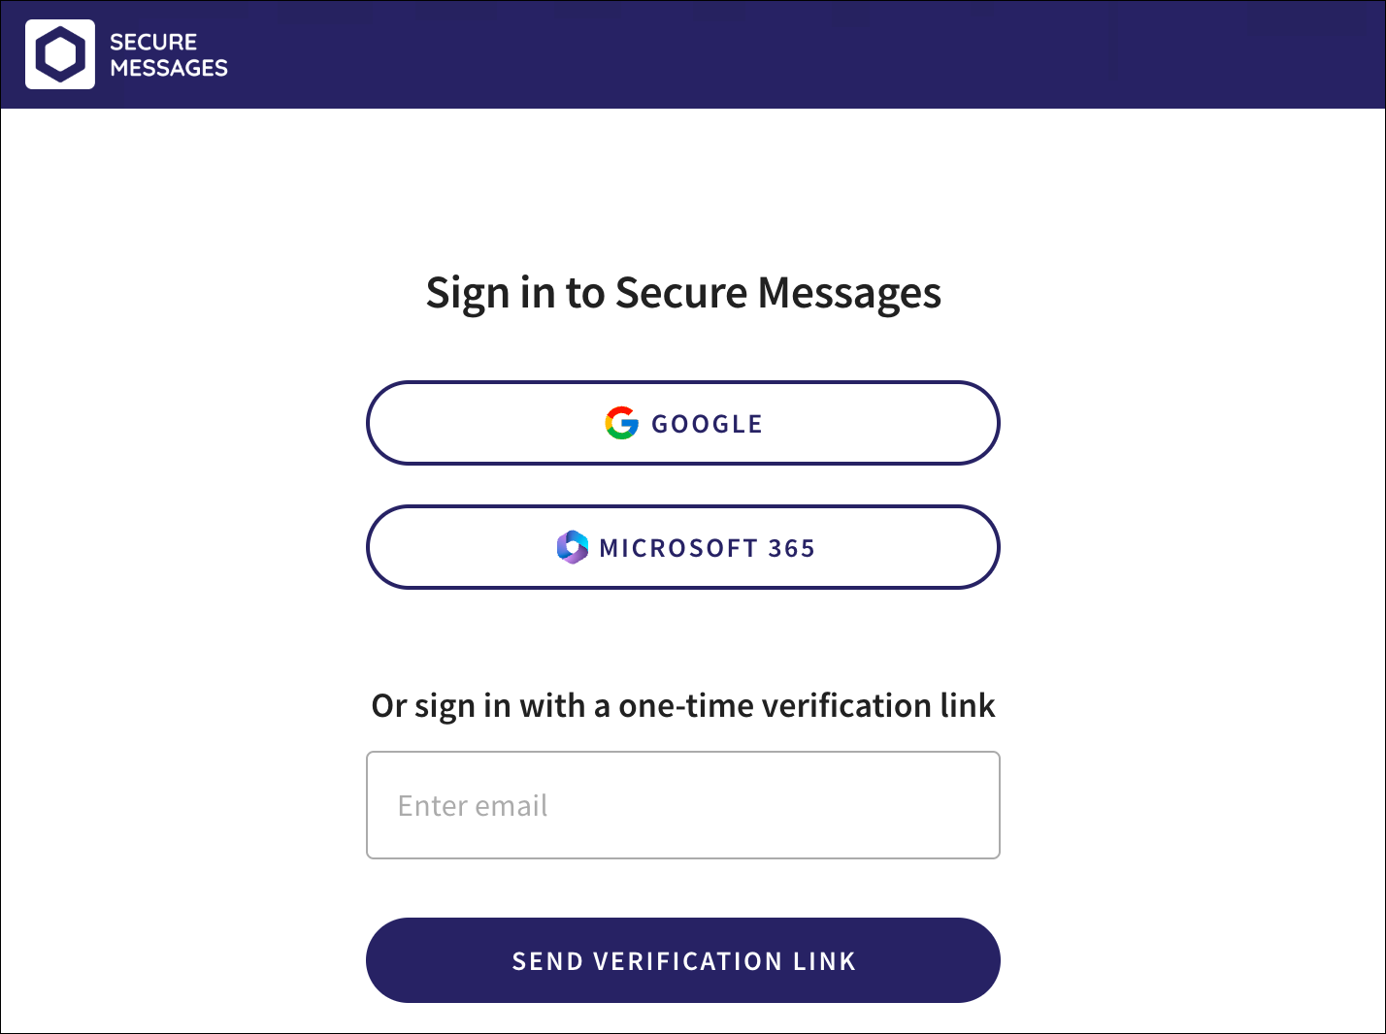The image size is (1386, 1034).
Task: Choose the MICROSOFT 365 option
Action: (682, 547)
